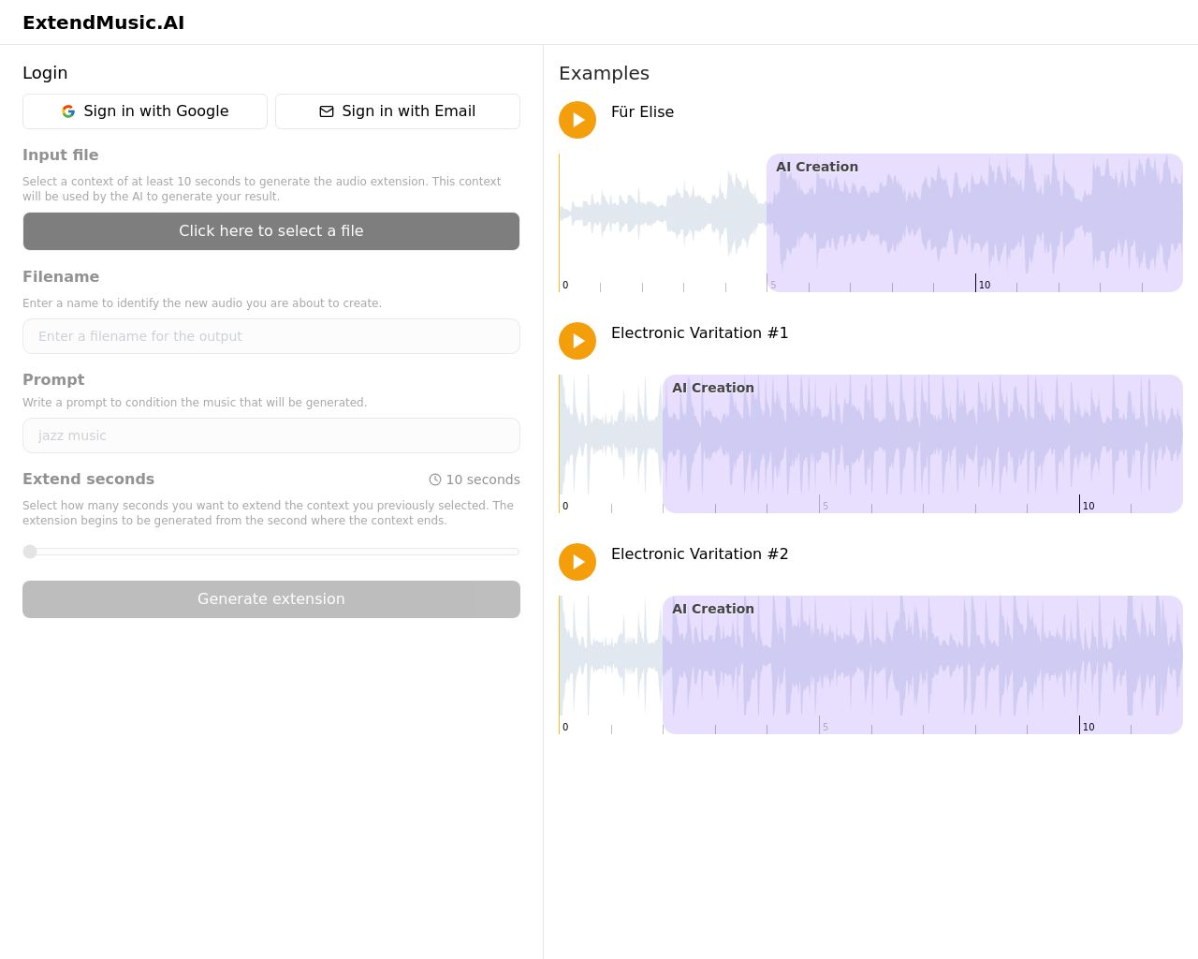This screenshot has width=1198, height=959.
Task: Click the 10-second marker in Für Elise waveform
Action: tap(985, 285)
